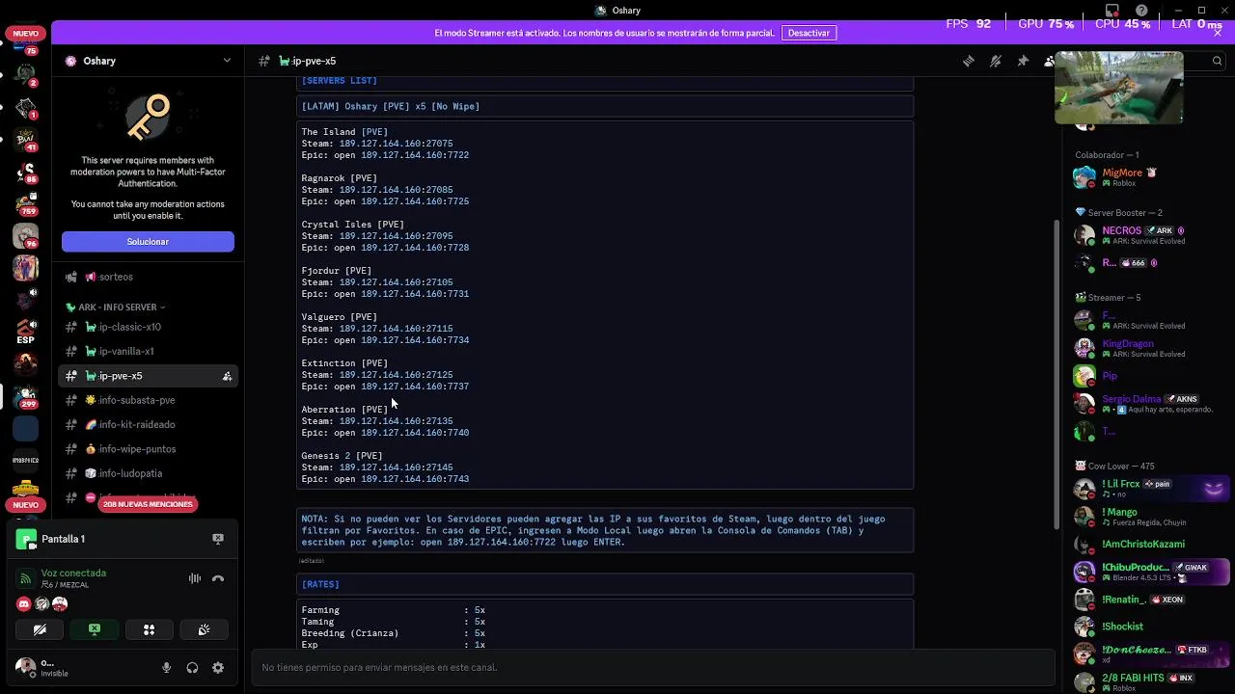Open the info-kit-raideado channel
1235x694 pixels.
coord(148,425)
